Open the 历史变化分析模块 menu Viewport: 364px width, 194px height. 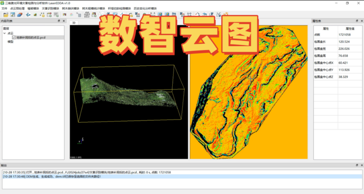pos(145,8)
